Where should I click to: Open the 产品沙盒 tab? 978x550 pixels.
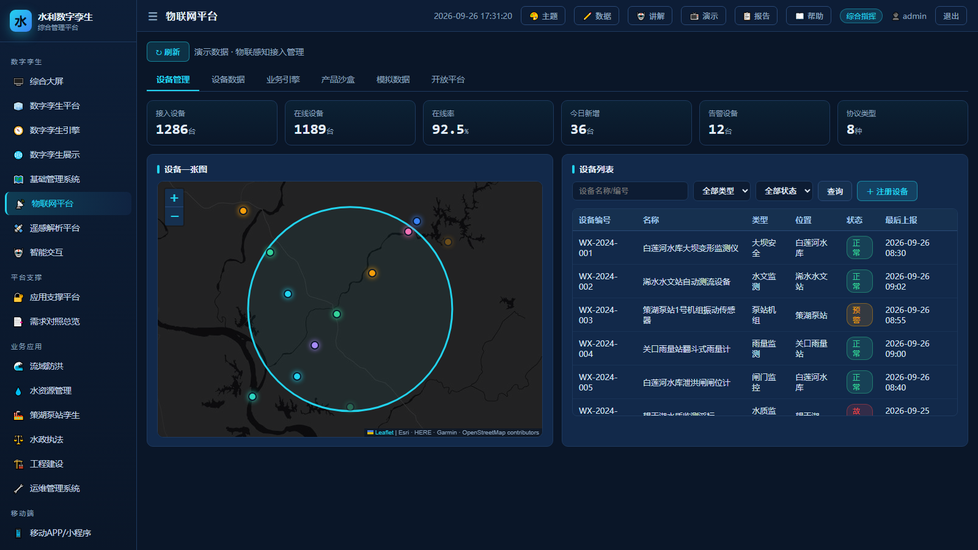click(338, 79)
